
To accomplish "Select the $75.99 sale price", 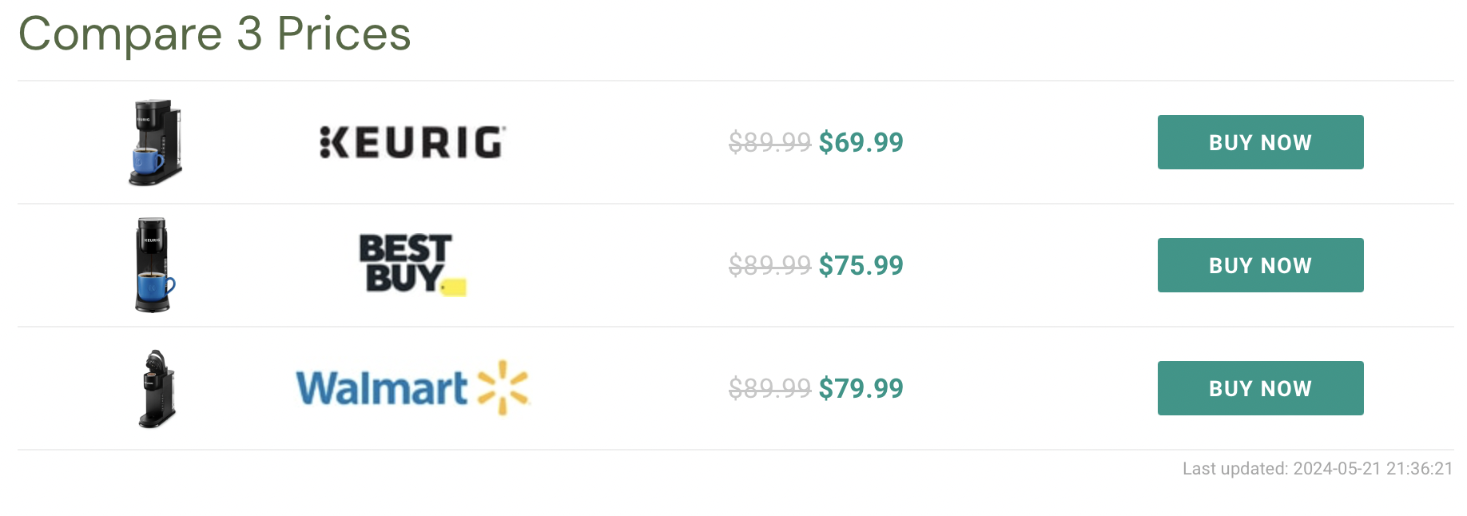I will pos(861,265).
